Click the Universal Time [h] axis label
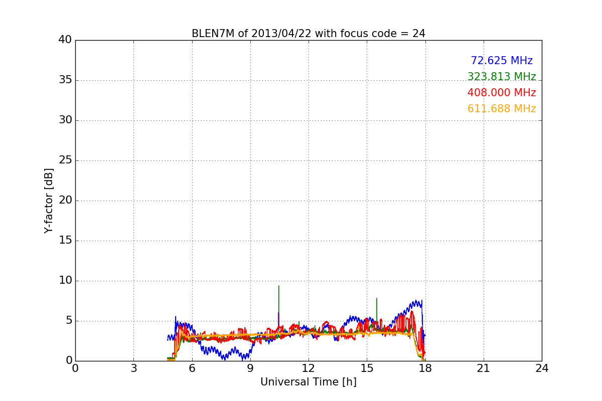 pos(308,382)
